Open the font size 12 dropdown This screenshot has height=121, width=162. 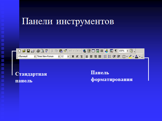pyautogui.click(x=68, y=56)
